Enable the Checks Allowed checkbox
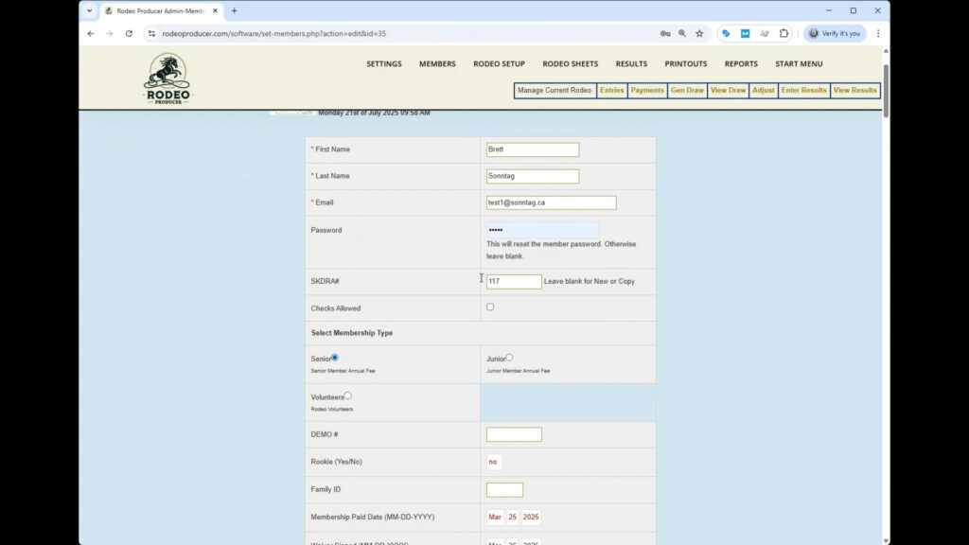The image size is (969, 545). pyautogui.click(x=490, y=307)
